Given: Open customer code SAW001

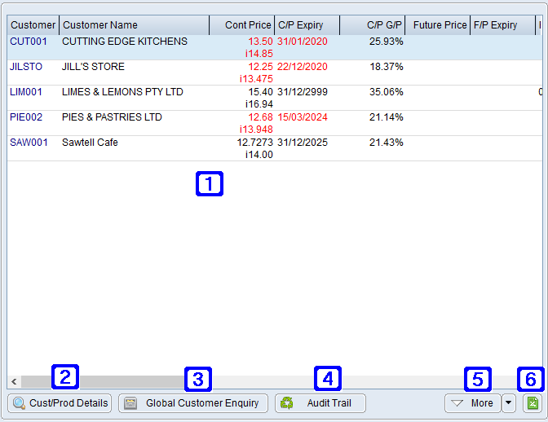Looking at the screenshot, I should point(29,143).
